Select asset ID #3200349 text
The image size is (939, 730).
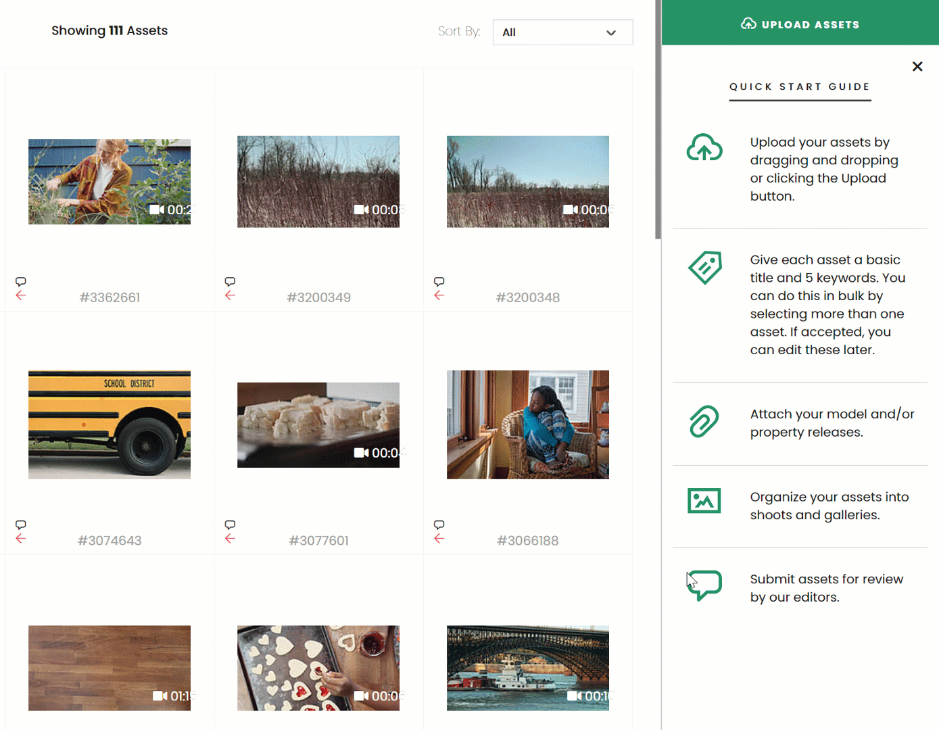click(x=318, y=297)
